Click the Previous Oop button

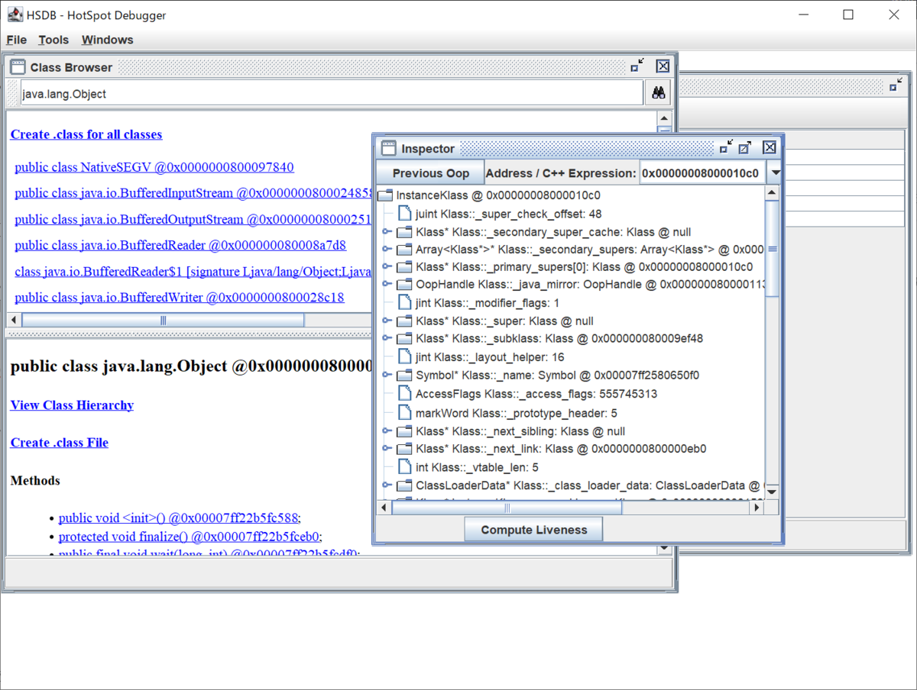click(429, 172)
